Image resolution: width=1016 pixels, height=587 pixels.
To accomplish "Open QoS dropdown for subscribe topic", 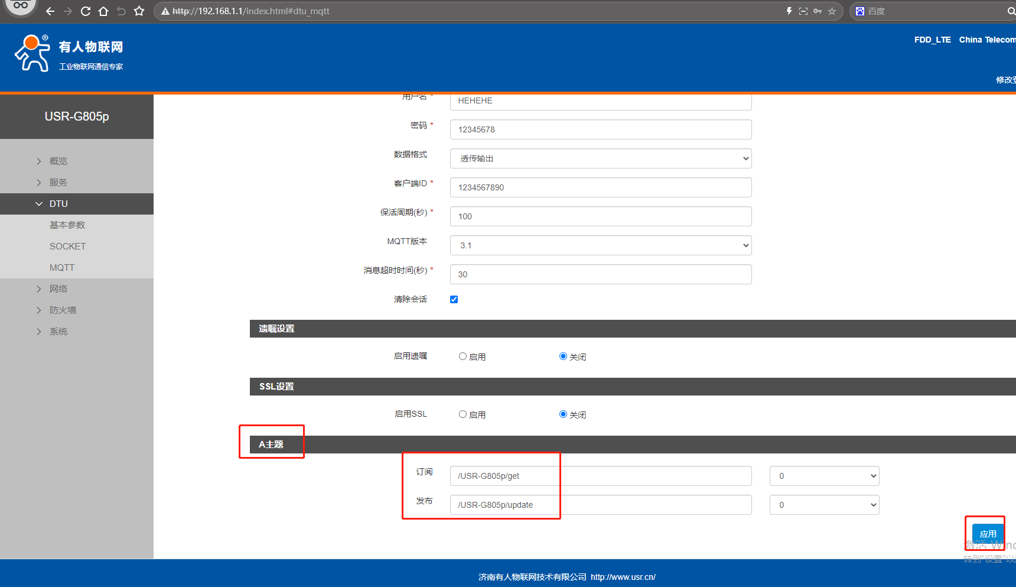I will coord(824,476).
